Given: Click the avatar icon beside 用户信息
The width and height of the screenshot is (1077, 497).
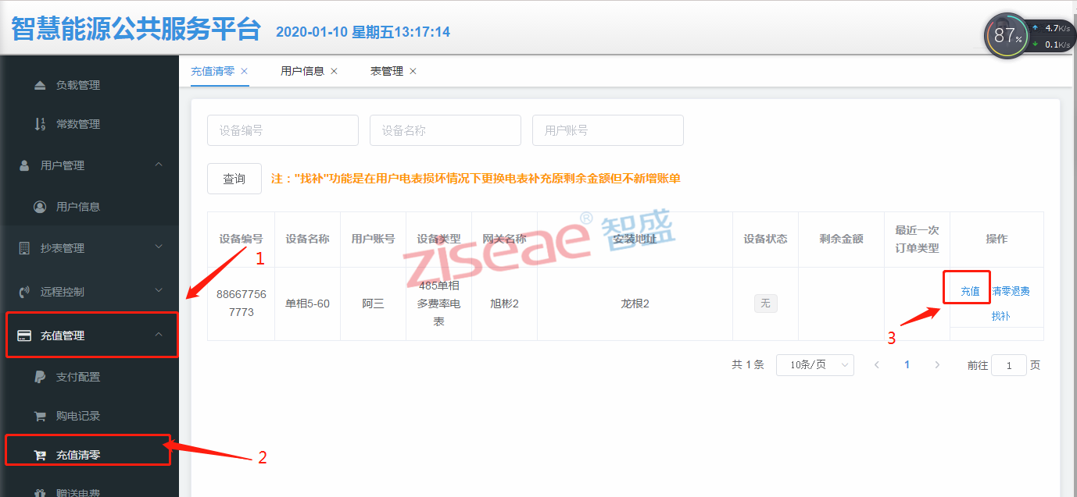Looking at the screenshot, I should (40, 207).
